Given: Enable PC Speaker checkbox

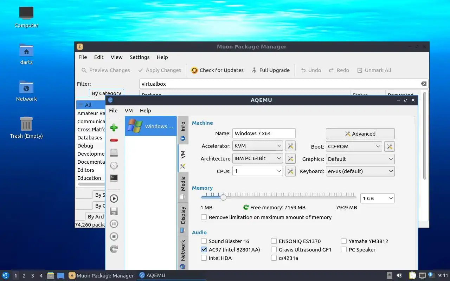Looking at the screenshot, I should (344, 249).
